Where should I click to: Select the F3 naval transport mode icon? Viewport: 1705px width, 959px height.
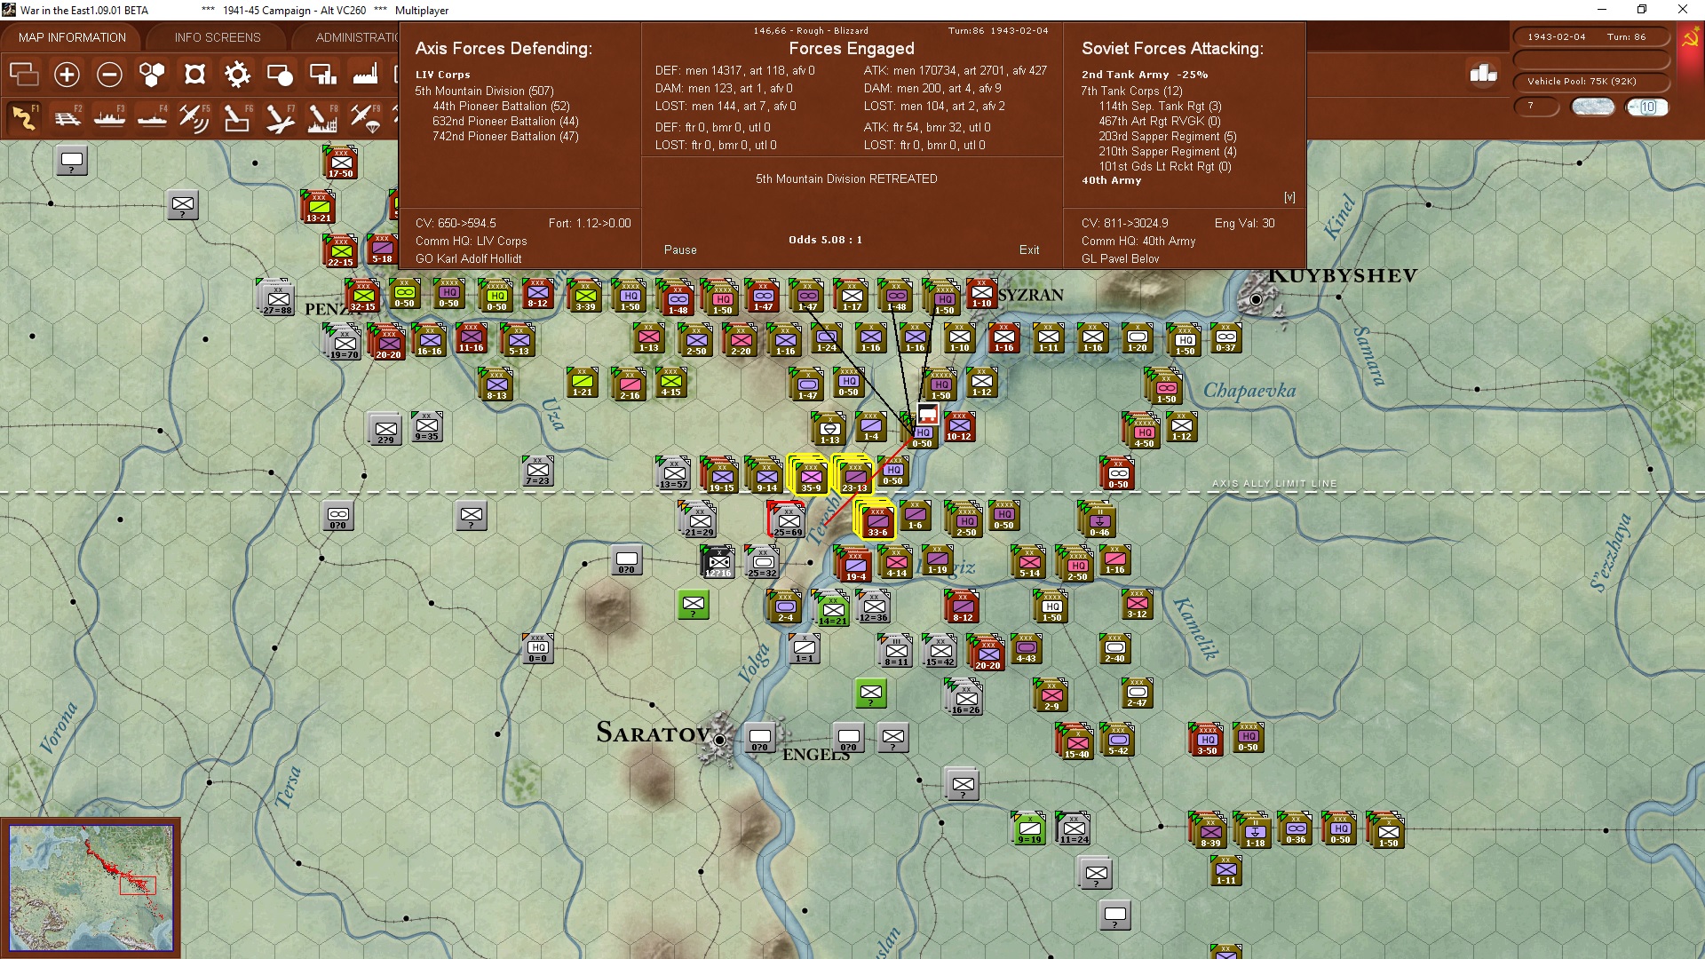click(109, 118)
